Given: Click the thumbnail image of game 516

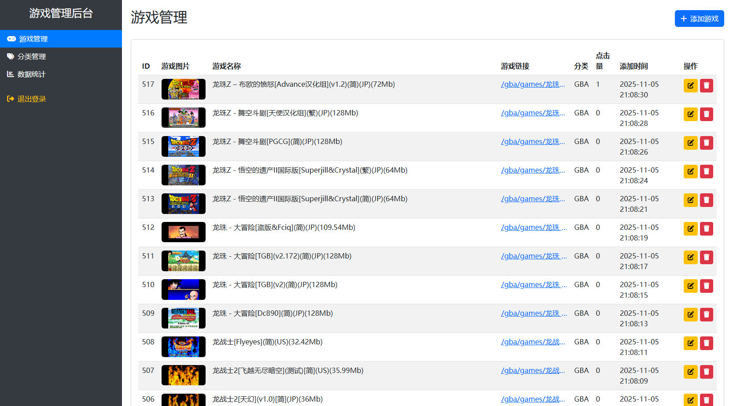Looking at the screenshot, I should pyautogui.click(x=183, y=118).
